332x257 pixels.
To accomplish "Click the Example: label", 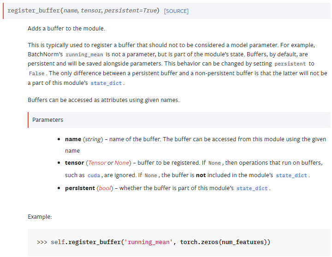I will (40, 217).
